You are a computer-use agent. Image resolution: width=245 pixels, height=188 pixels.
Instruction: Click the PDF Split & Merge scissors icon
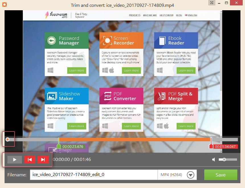click(162, 96)
